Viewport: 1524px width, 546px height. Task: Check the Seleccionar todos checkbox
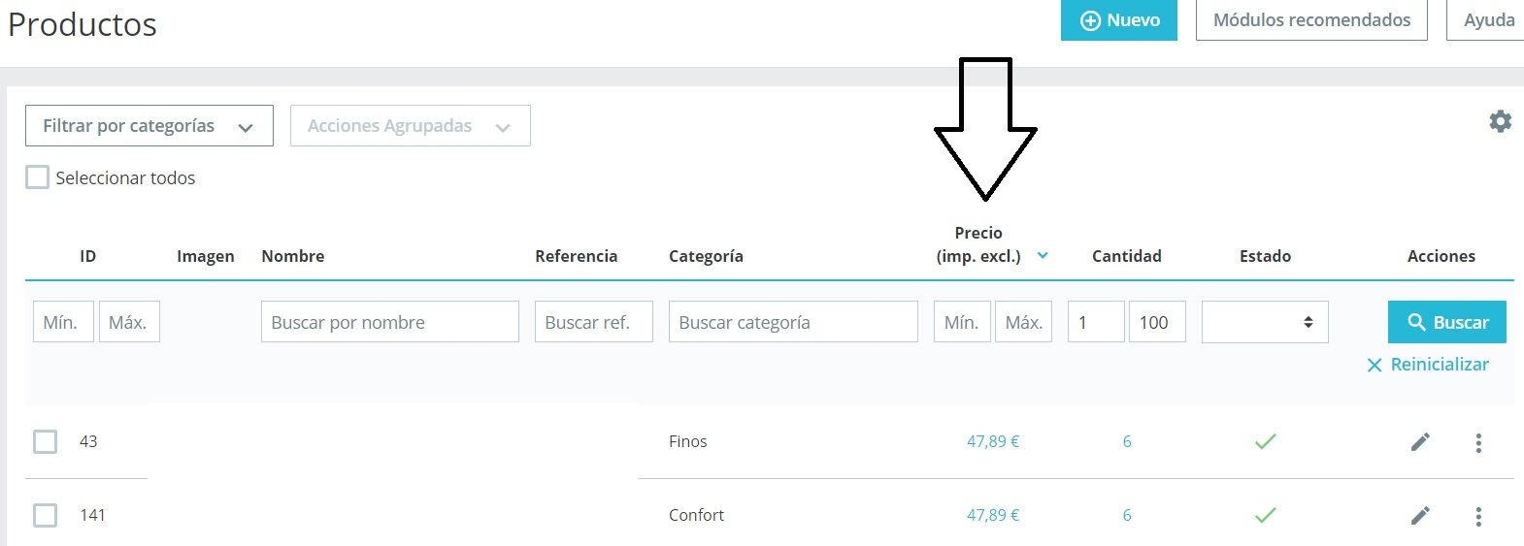(x=38, y=177)
